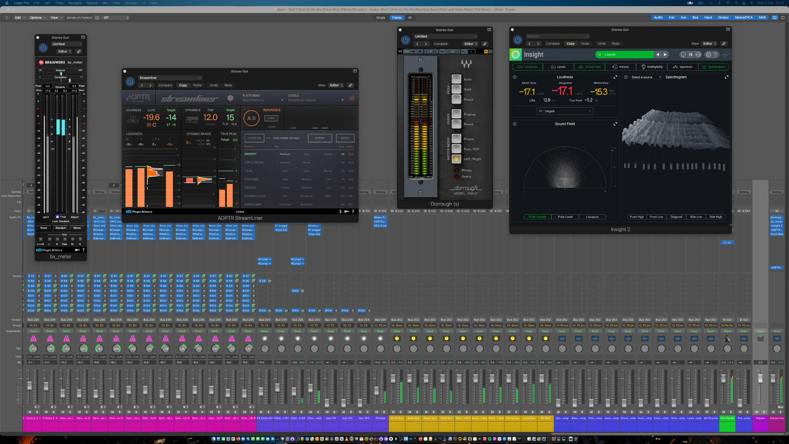Open Streamliner View Editor dropdown

click(x=336, y=86)
